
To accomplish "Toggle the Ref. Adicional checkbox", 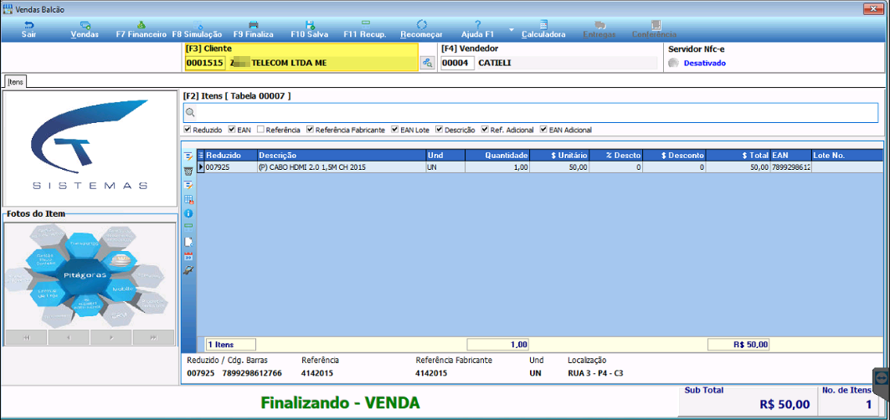I will coord(485,130).
